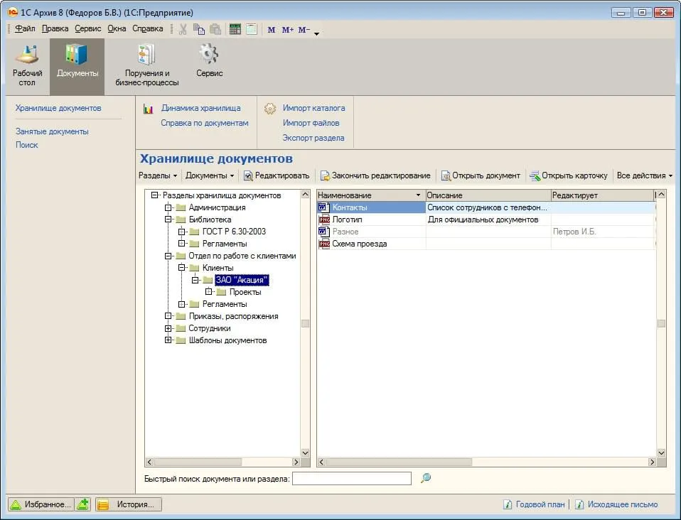This screenshot has height=520, width=681.
Task: Expand the Шаблоны документов folder
Action: pos(168,340)
